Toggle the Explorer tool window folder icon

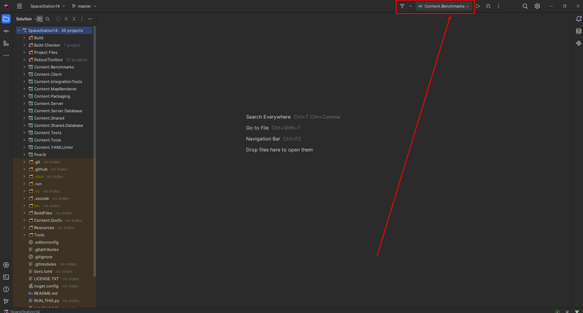(6, 19)
